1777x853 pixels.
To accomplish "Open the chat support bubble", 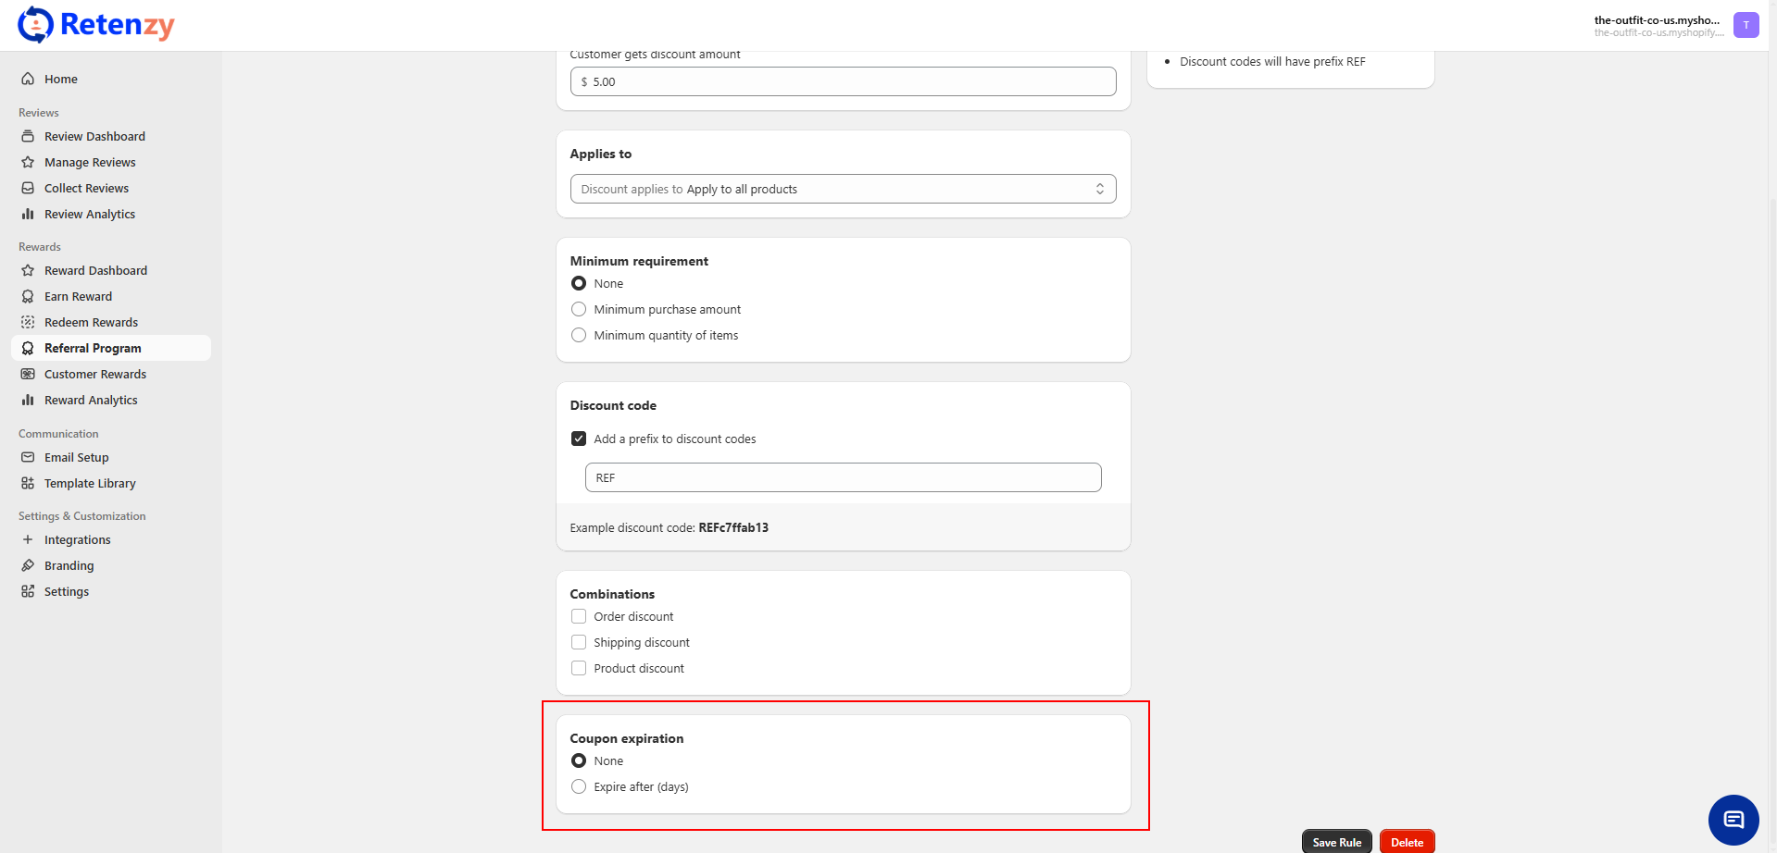I will click(1733, 820).
